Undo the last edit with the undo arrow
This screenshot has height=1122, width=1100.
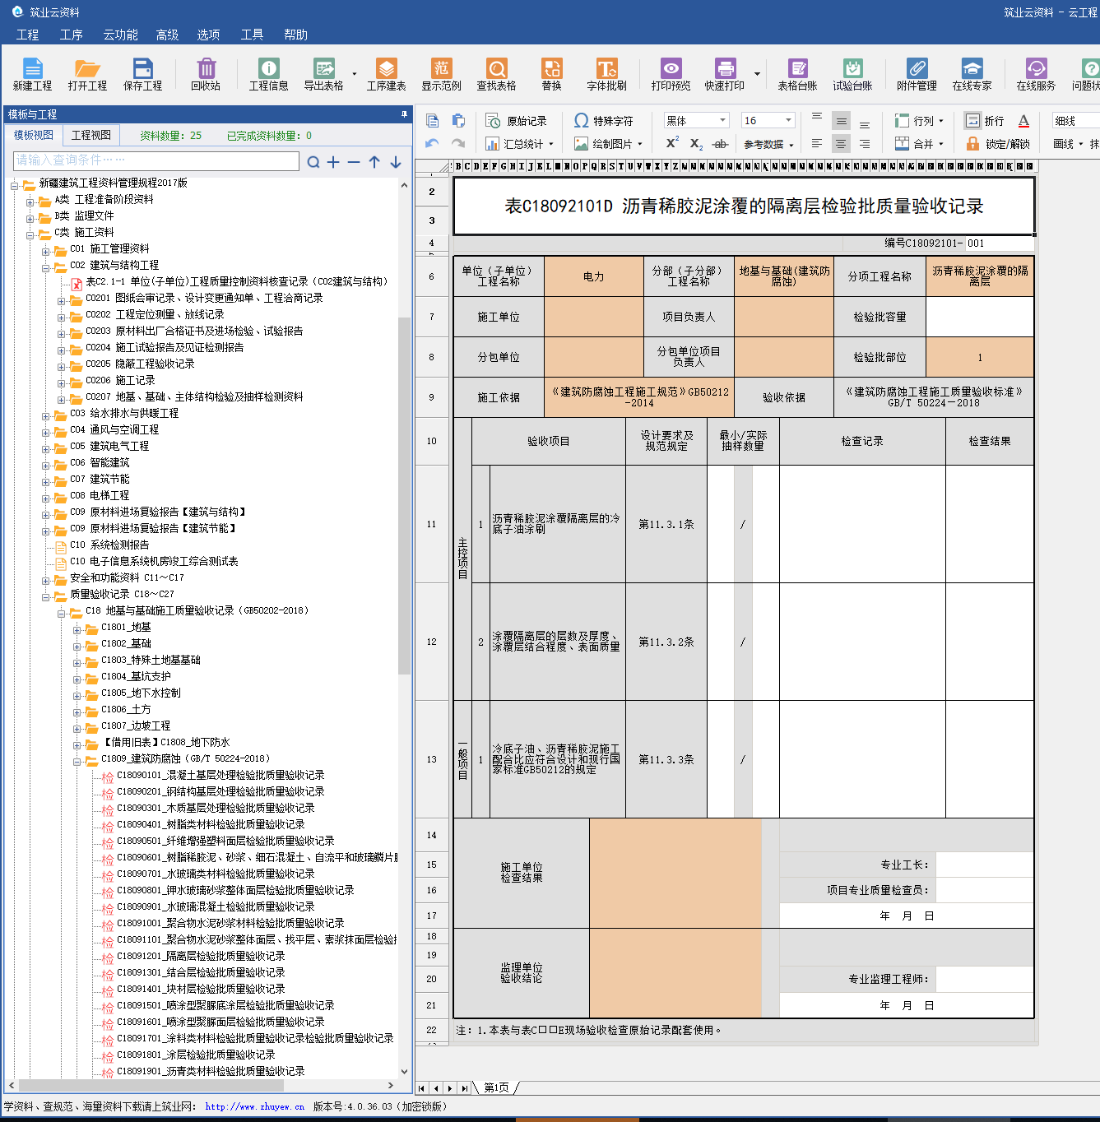(x=433, y=143)
